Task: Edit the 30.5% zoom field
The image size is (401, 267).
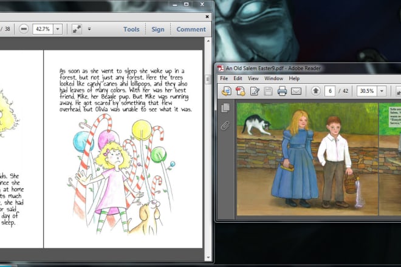Action: [367, 91]
